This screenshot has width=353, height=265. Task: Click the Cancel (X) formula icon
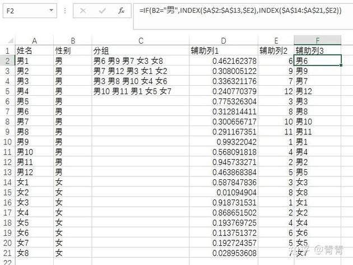83,11
